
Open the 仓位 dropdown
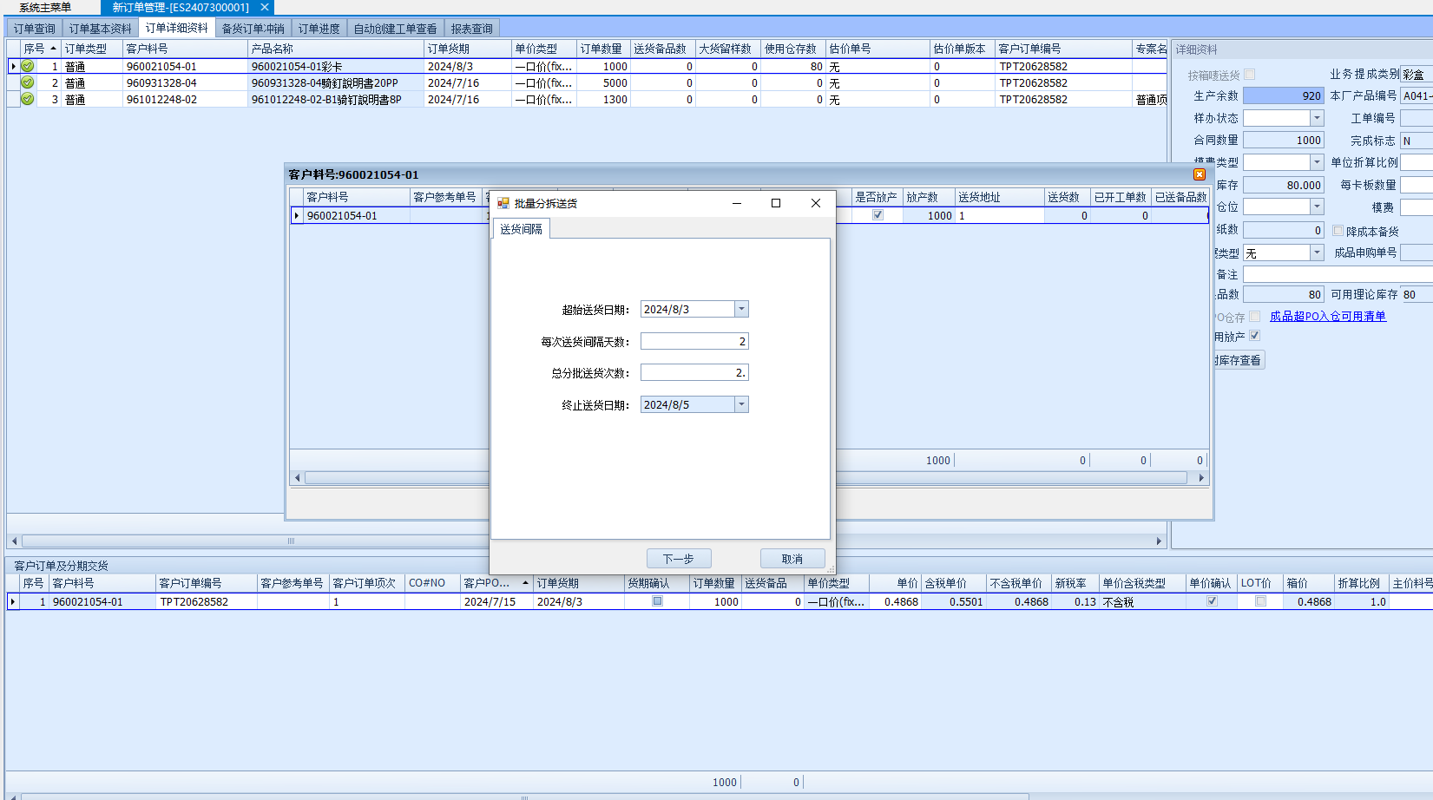(1317, 207)
